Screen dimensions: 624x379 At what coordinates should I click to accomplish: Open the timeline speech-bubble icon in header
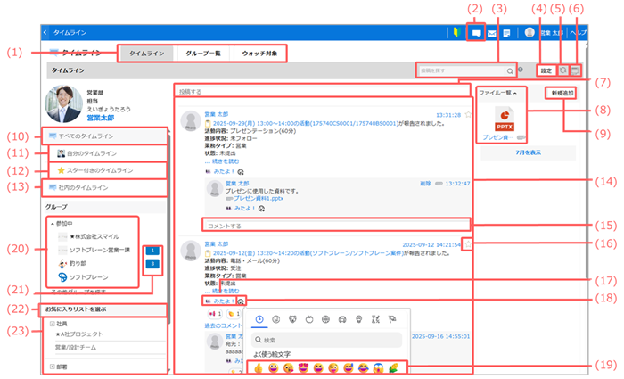pyautogui.click(x=476, y=33)
